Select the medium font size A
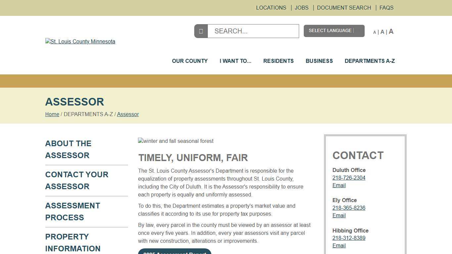This screenshot has width=452, height=254. (x=382, y=32)
